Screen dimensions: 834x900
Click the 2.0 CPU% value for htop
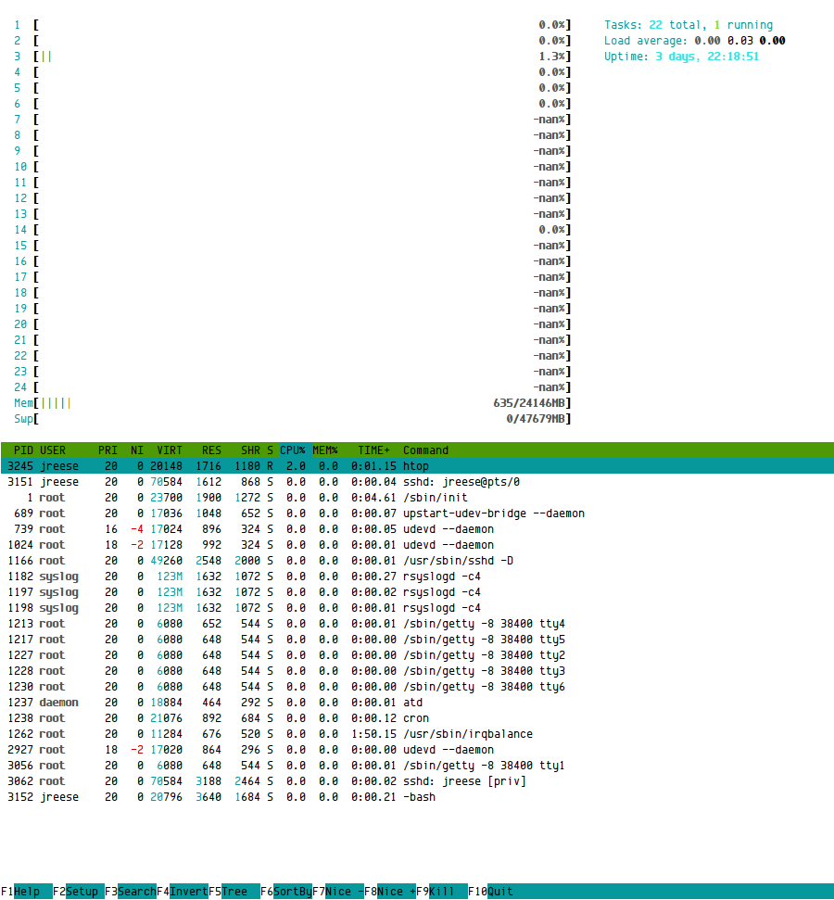296,466
